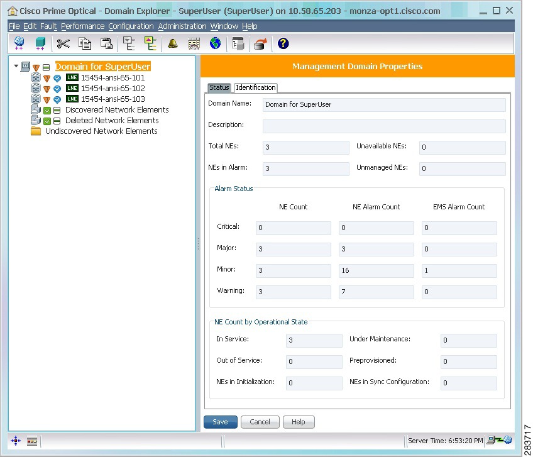Open the Help menu

coord(250,26)
